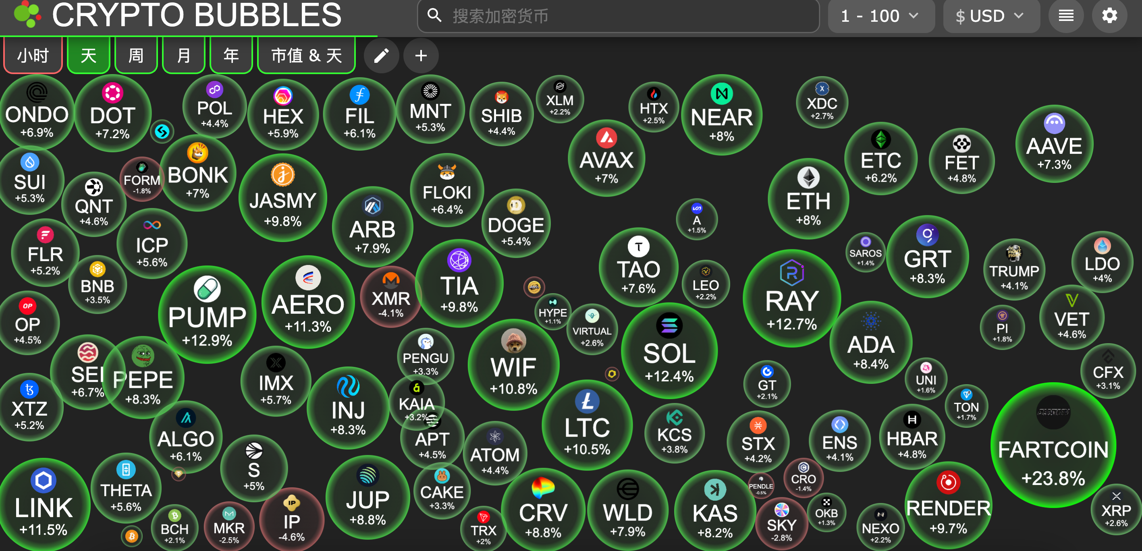Click the FLOKI +6.4% bubble
The height and width of the screenshot is (551, 1142).
click(x=447, y=190)
